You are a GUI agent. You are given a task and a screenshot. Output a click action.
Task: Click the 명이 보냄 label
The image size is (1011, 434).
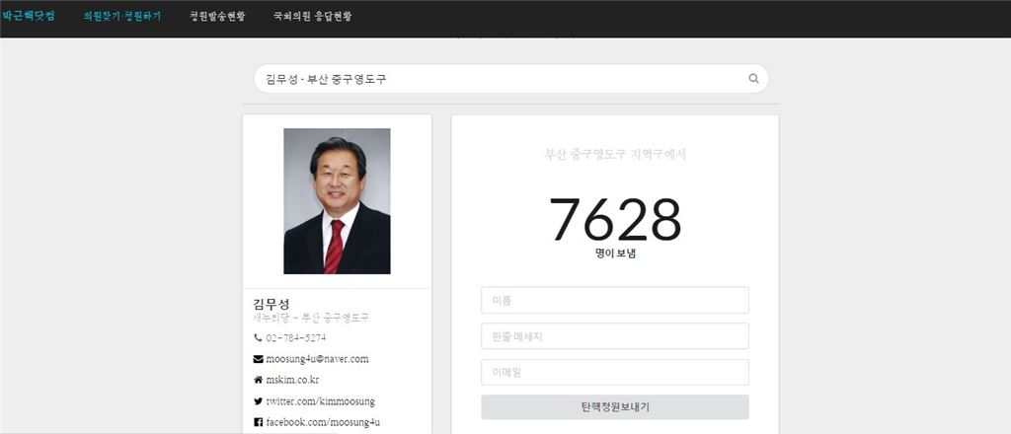coord(615,253)
